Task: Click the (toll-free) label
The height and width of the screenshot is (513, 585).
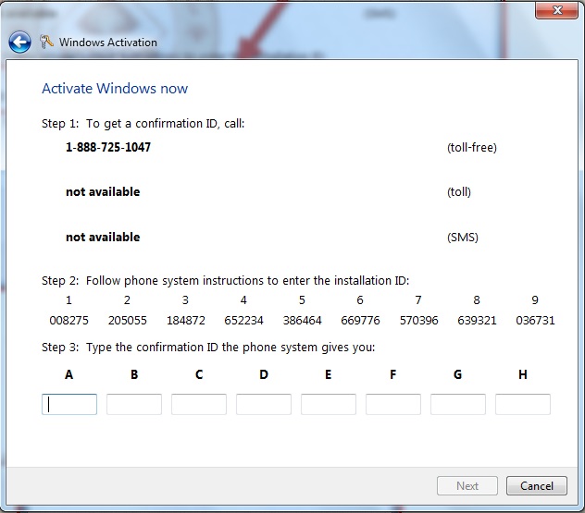Action: pos(472,148)
